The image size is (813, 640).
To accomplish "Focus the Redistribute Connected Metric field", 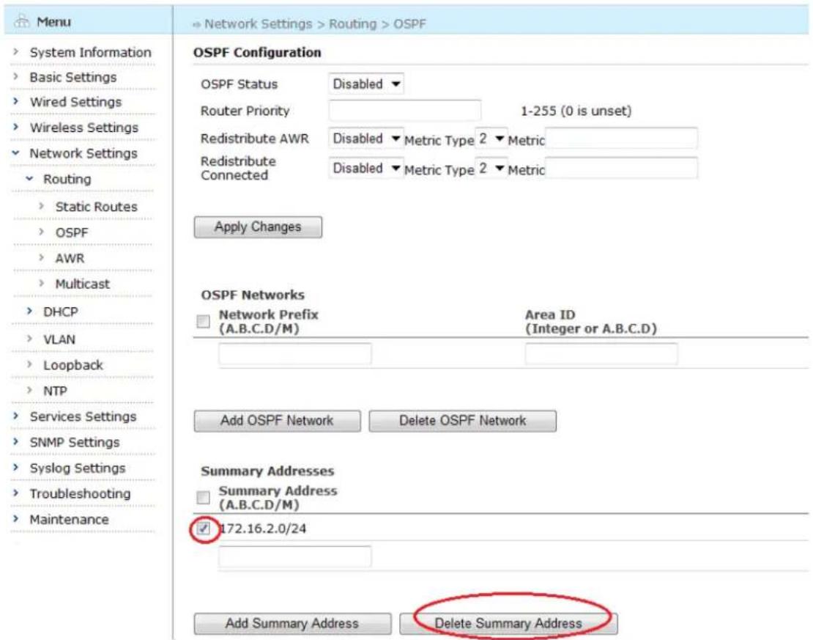I will point(621,168).
